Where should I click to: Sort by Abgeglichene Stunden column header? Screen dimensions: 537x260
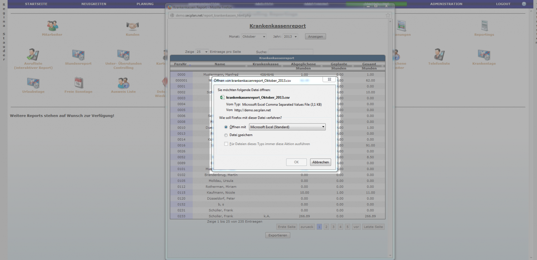point(304,66)
